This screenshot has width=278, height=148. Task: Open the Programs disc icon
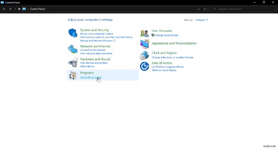(73, 75)
